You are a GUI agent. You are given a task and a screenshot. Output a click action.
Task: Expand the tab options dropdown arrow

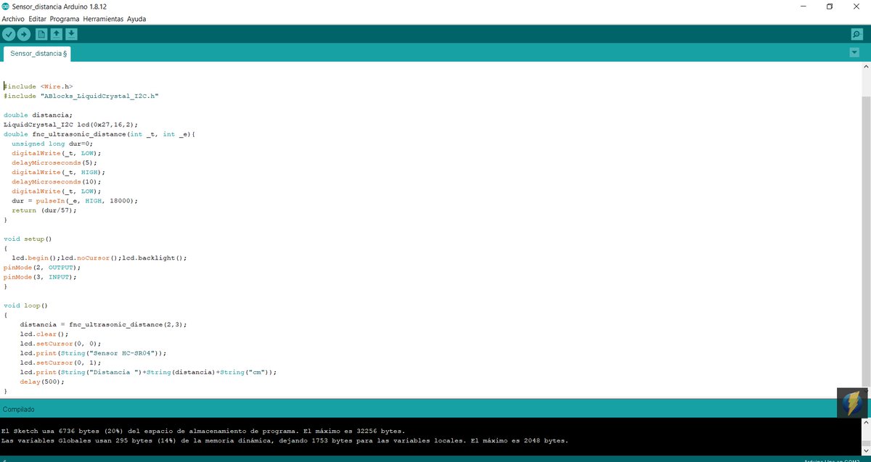click(854, 52)
